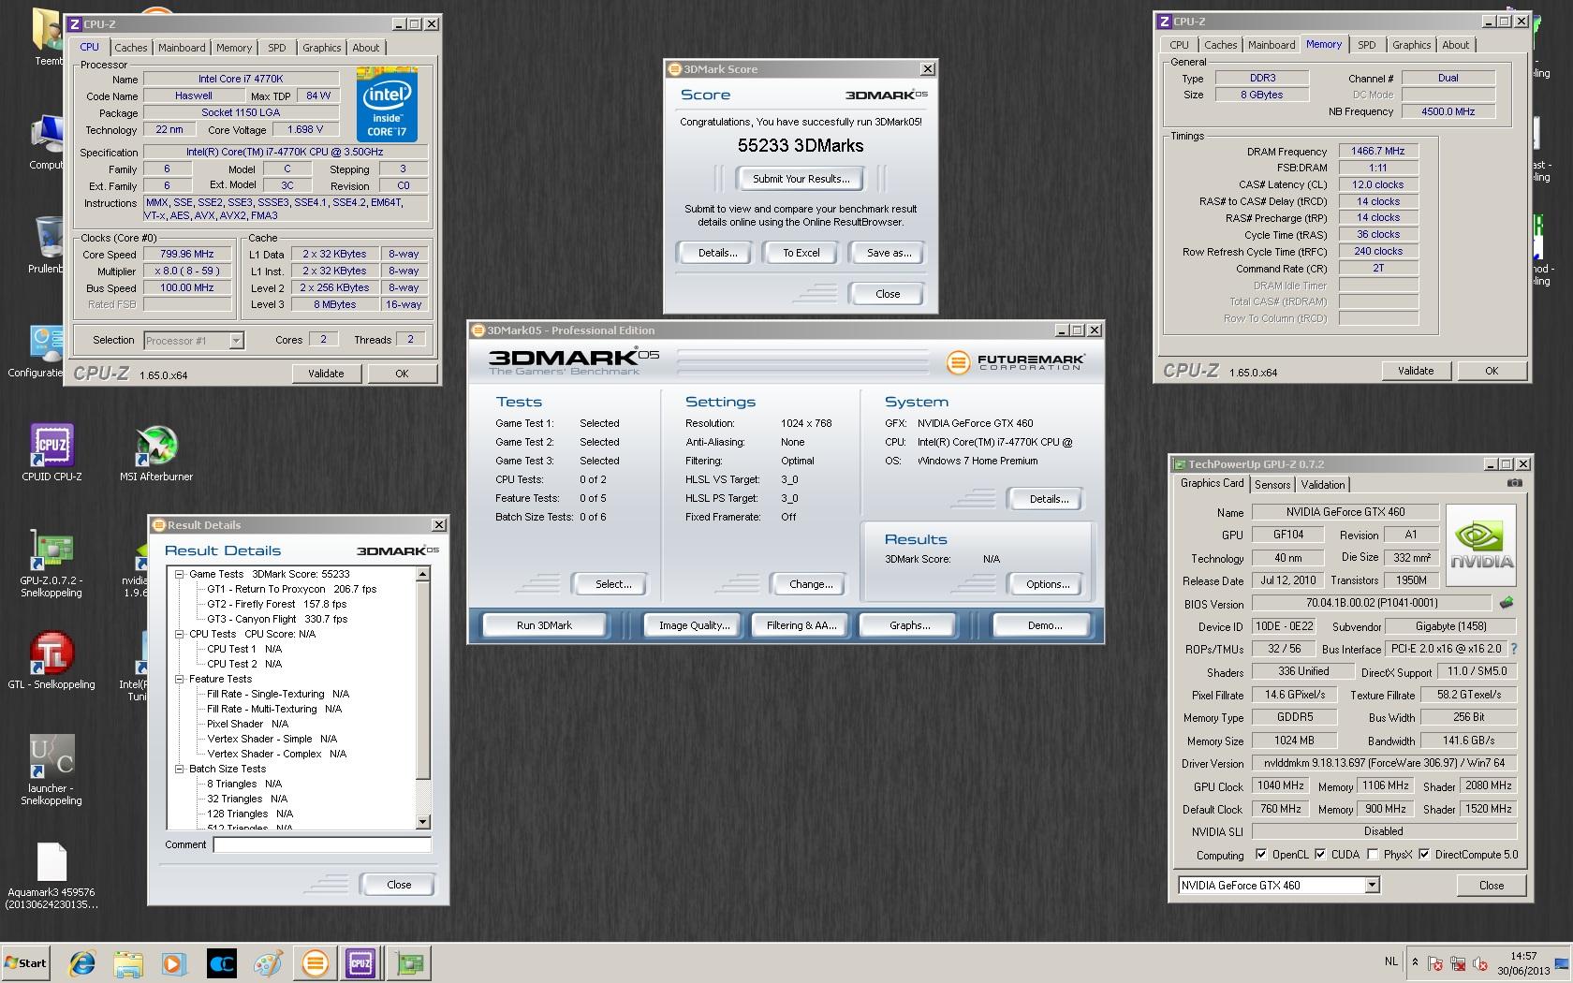Screen dimensions: 1573x983
Task: Click bus interface question mark in GPU-Z
Action: click(1513, 649)
